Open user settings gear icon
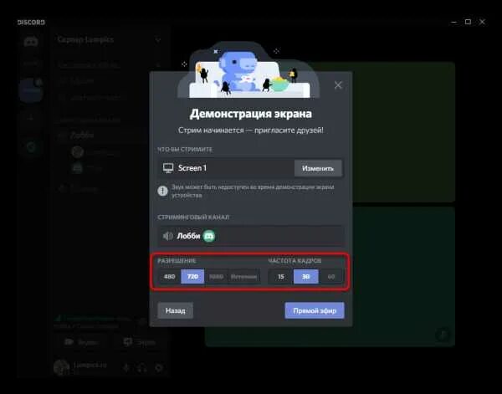Screen dimensions: 502x394 point(159,368)
